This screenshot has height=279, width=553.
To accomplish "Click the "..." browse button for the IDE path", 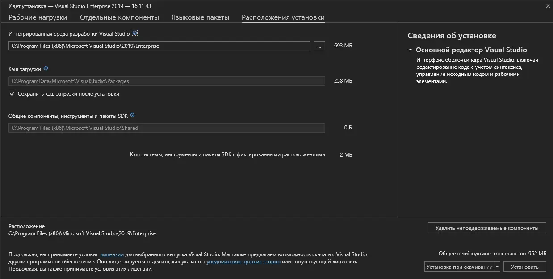I will [x=319, y=46].
